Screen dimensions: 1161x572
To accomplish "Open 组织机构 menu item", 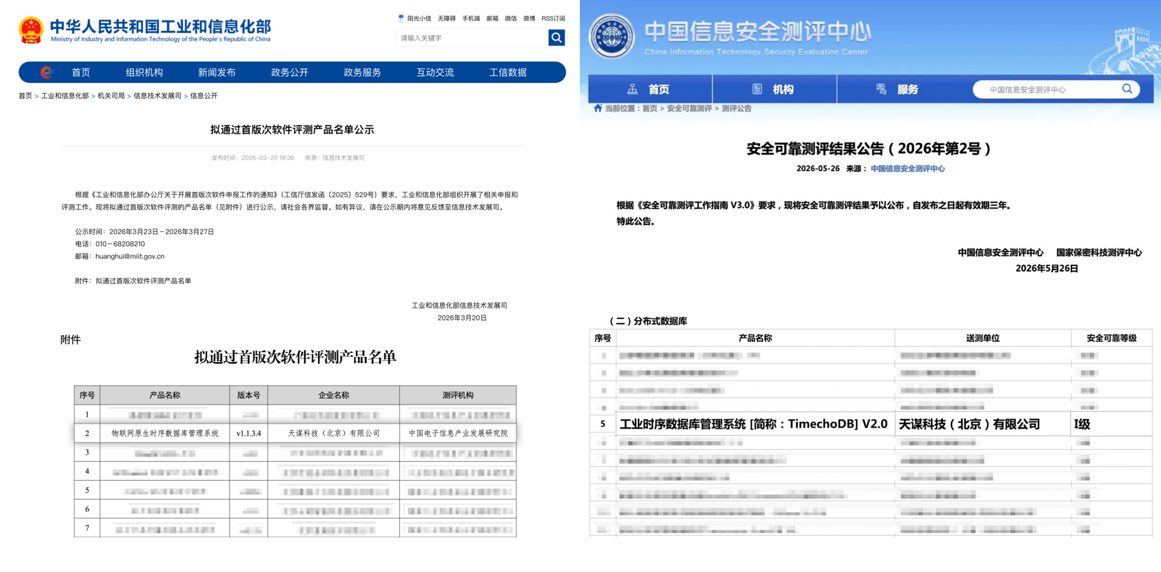I will [x=144, y=72].
